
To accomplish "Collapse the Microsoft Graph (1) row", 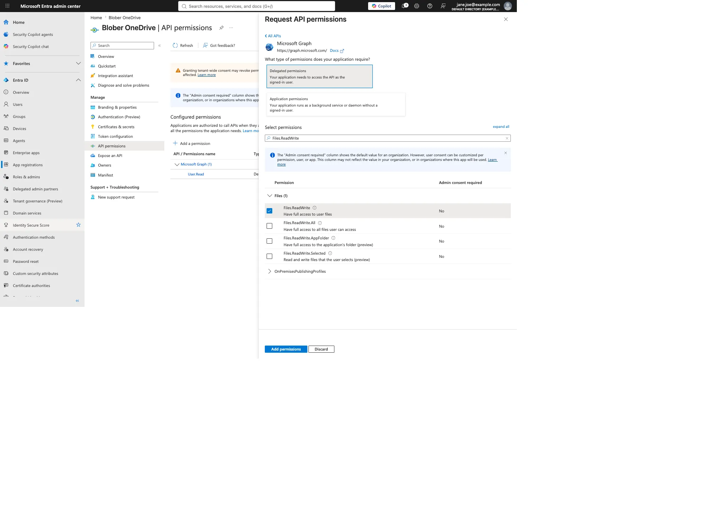I will (x=177, y=164).
